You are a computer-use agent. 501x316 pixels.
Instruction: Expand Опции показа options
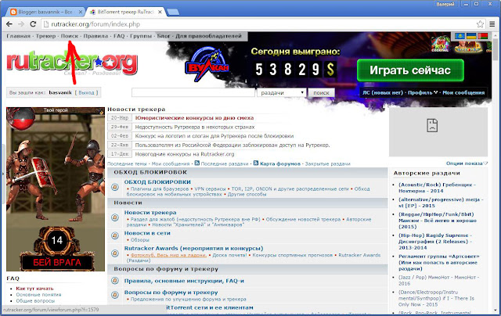point(467,163)
